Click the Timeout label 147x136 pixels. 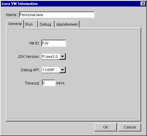pyautogui.click(x=32, y=83)
